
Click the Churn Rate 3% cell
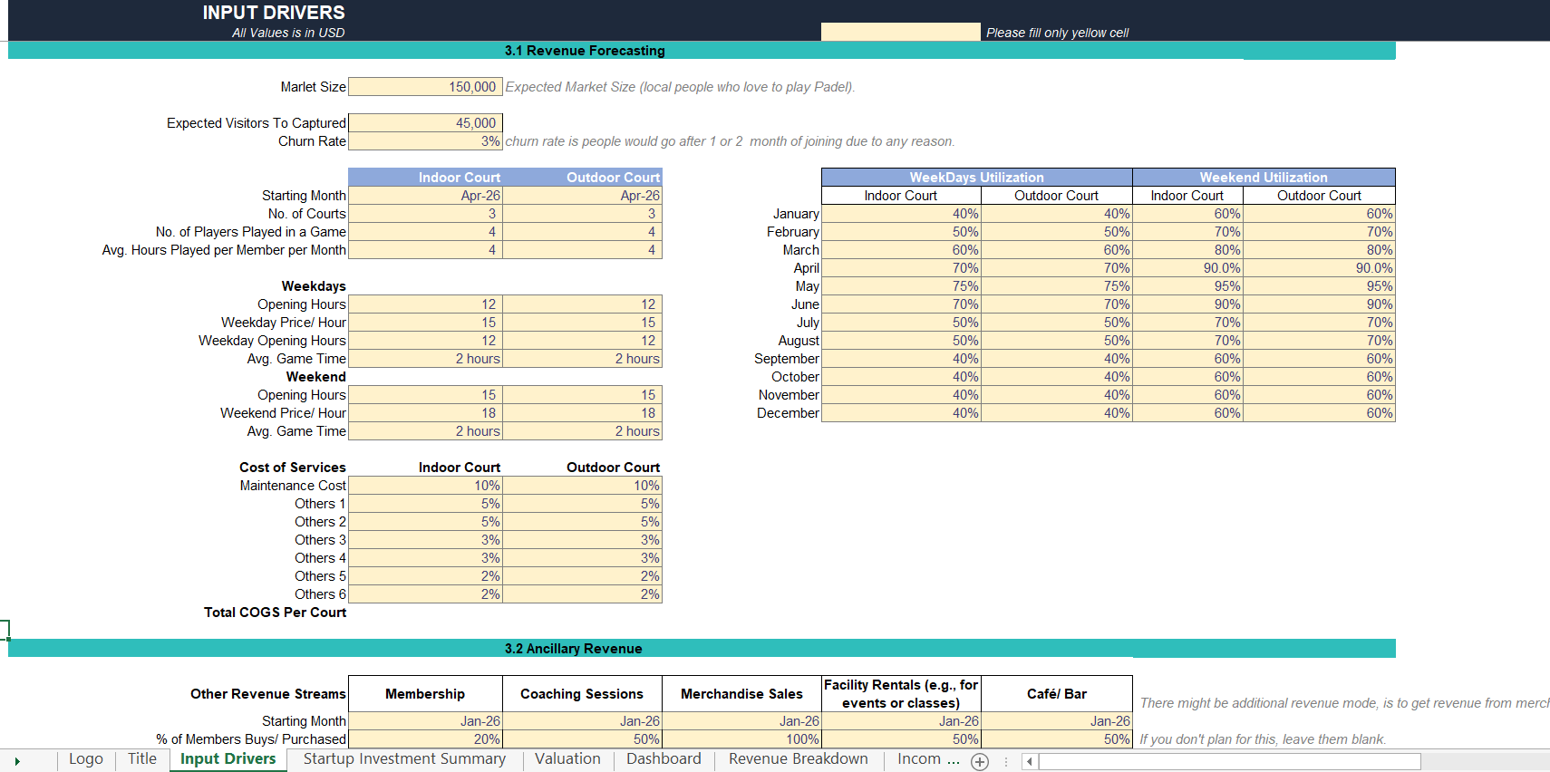(x=425, y=141)
